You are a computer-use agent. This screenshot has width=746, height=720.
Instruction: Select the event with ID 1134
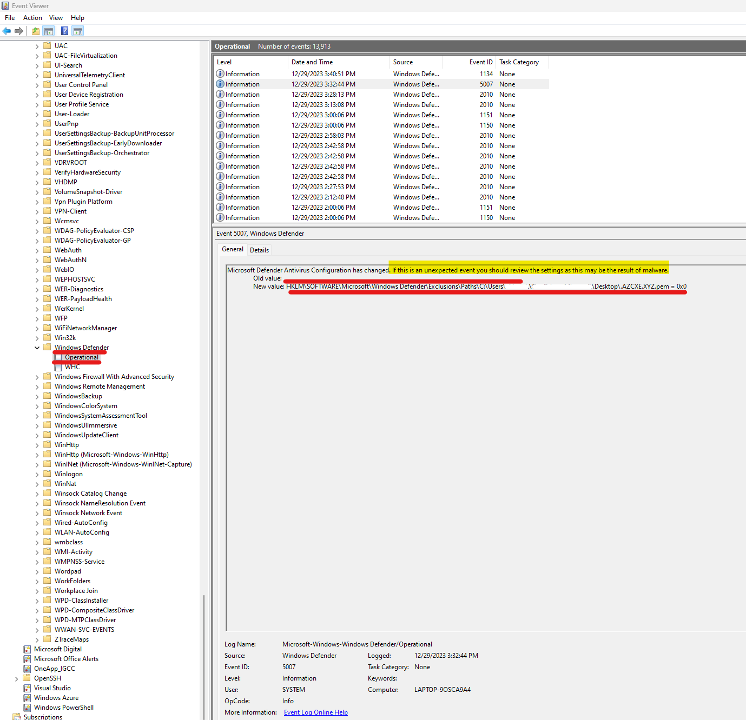pos(382,74)
